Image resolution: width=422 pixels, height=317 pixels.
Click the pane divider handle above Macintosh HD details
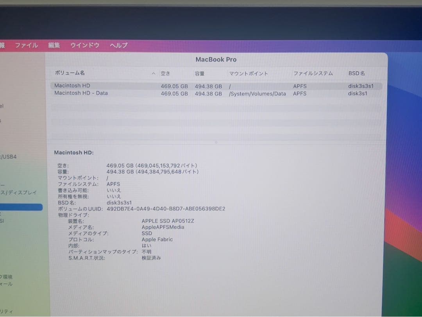[x=216, y=142]
